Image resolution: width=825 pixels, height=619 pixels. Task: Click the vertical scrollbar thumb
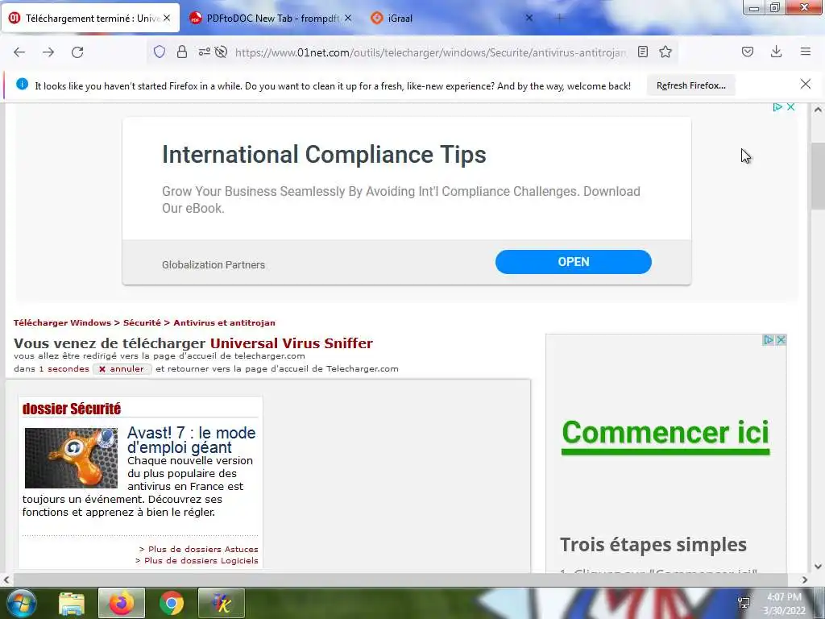coord(818,177)
